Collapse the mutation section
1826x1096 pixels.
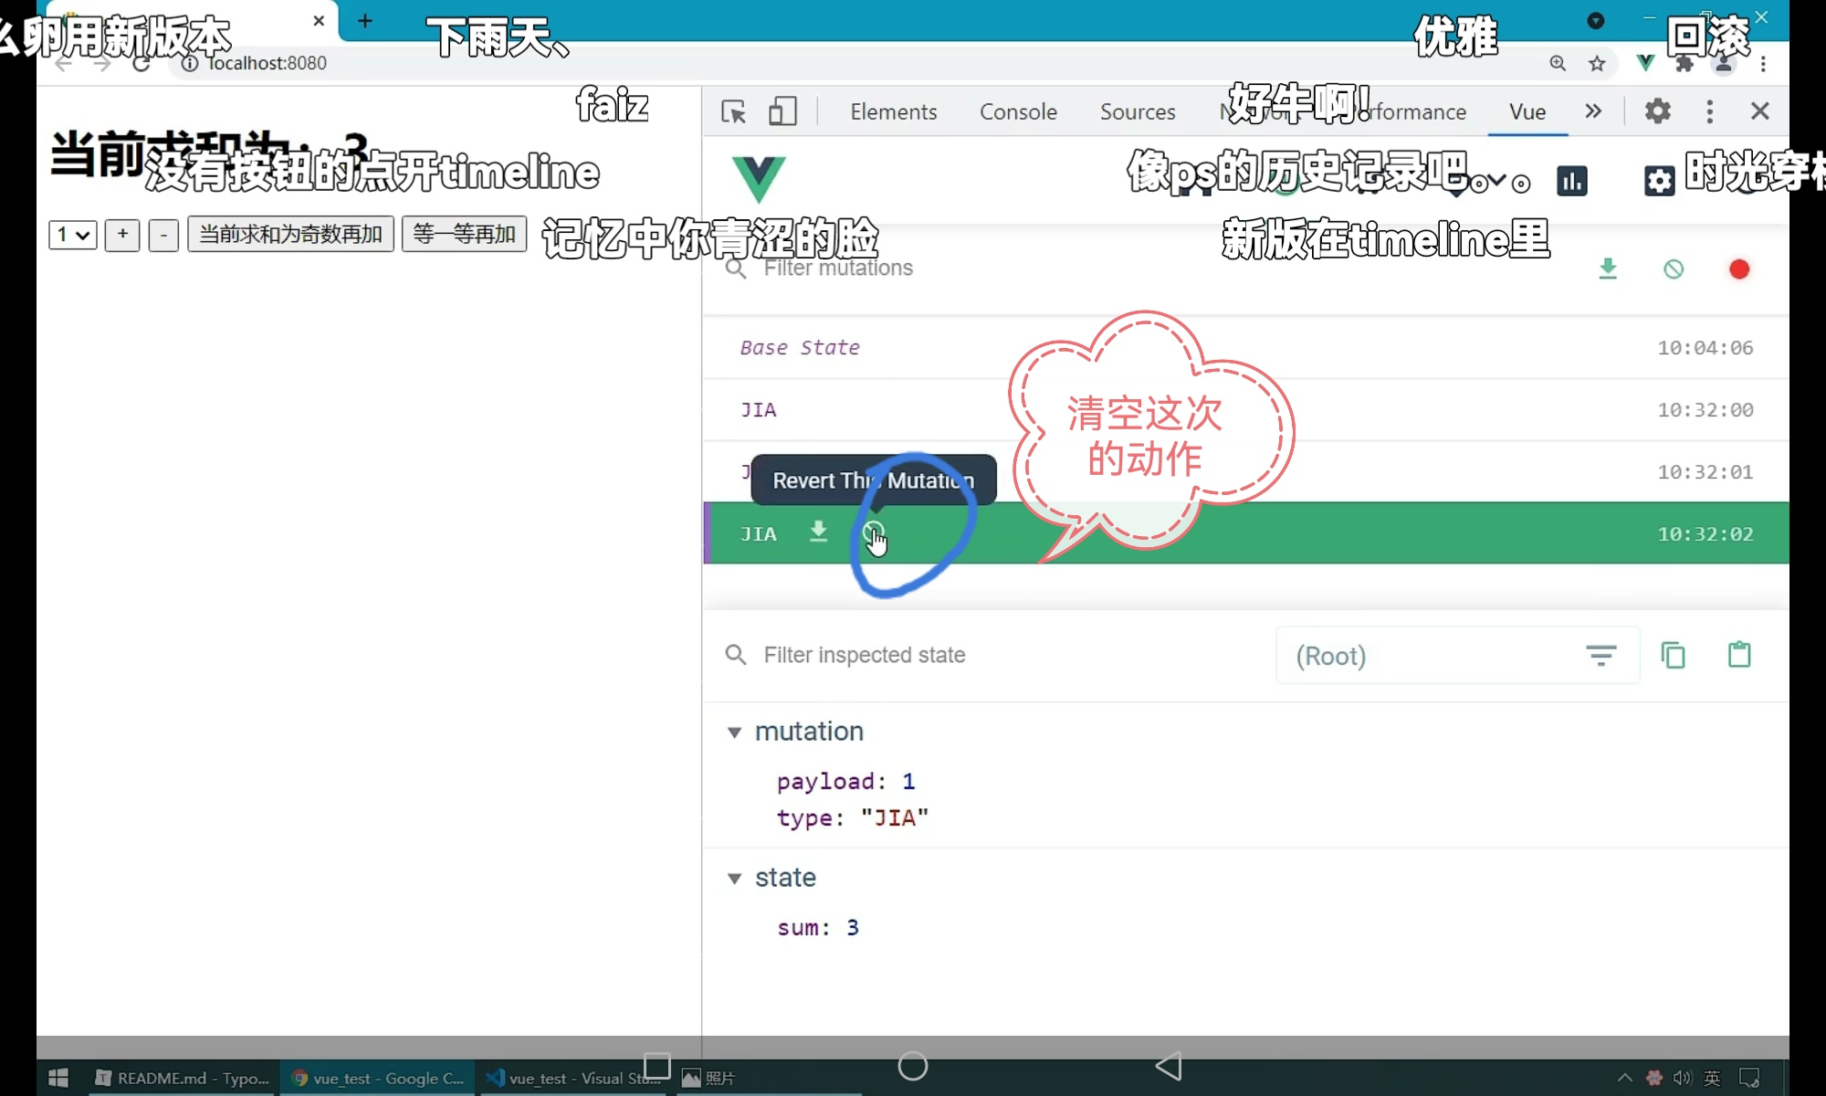(734, 732)
